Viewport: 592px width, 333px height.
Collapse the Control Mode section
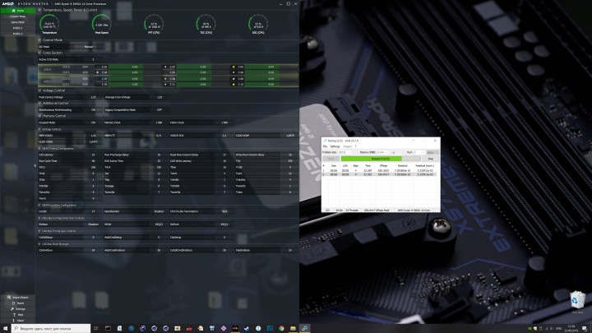[x=39, y=39]
